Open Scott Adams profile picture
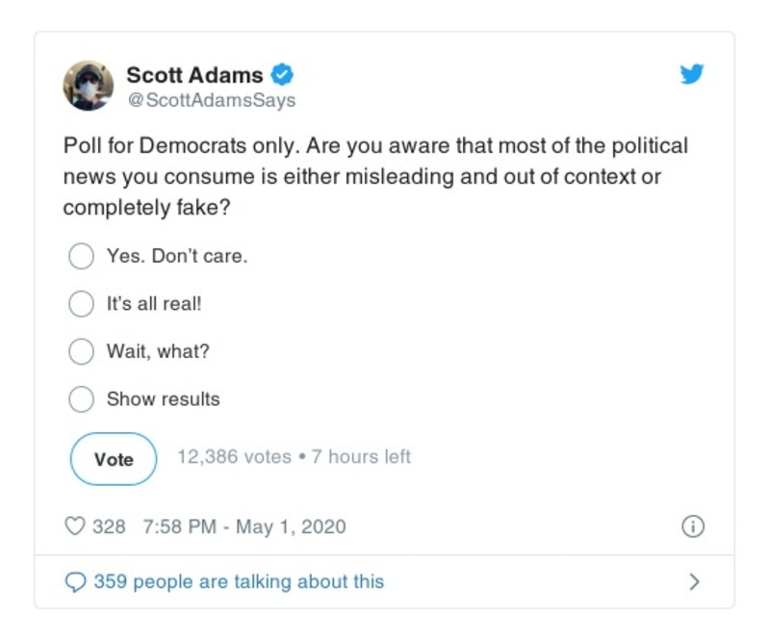The image size is (769, 640). pyautogui.click(x=89, y=85)
